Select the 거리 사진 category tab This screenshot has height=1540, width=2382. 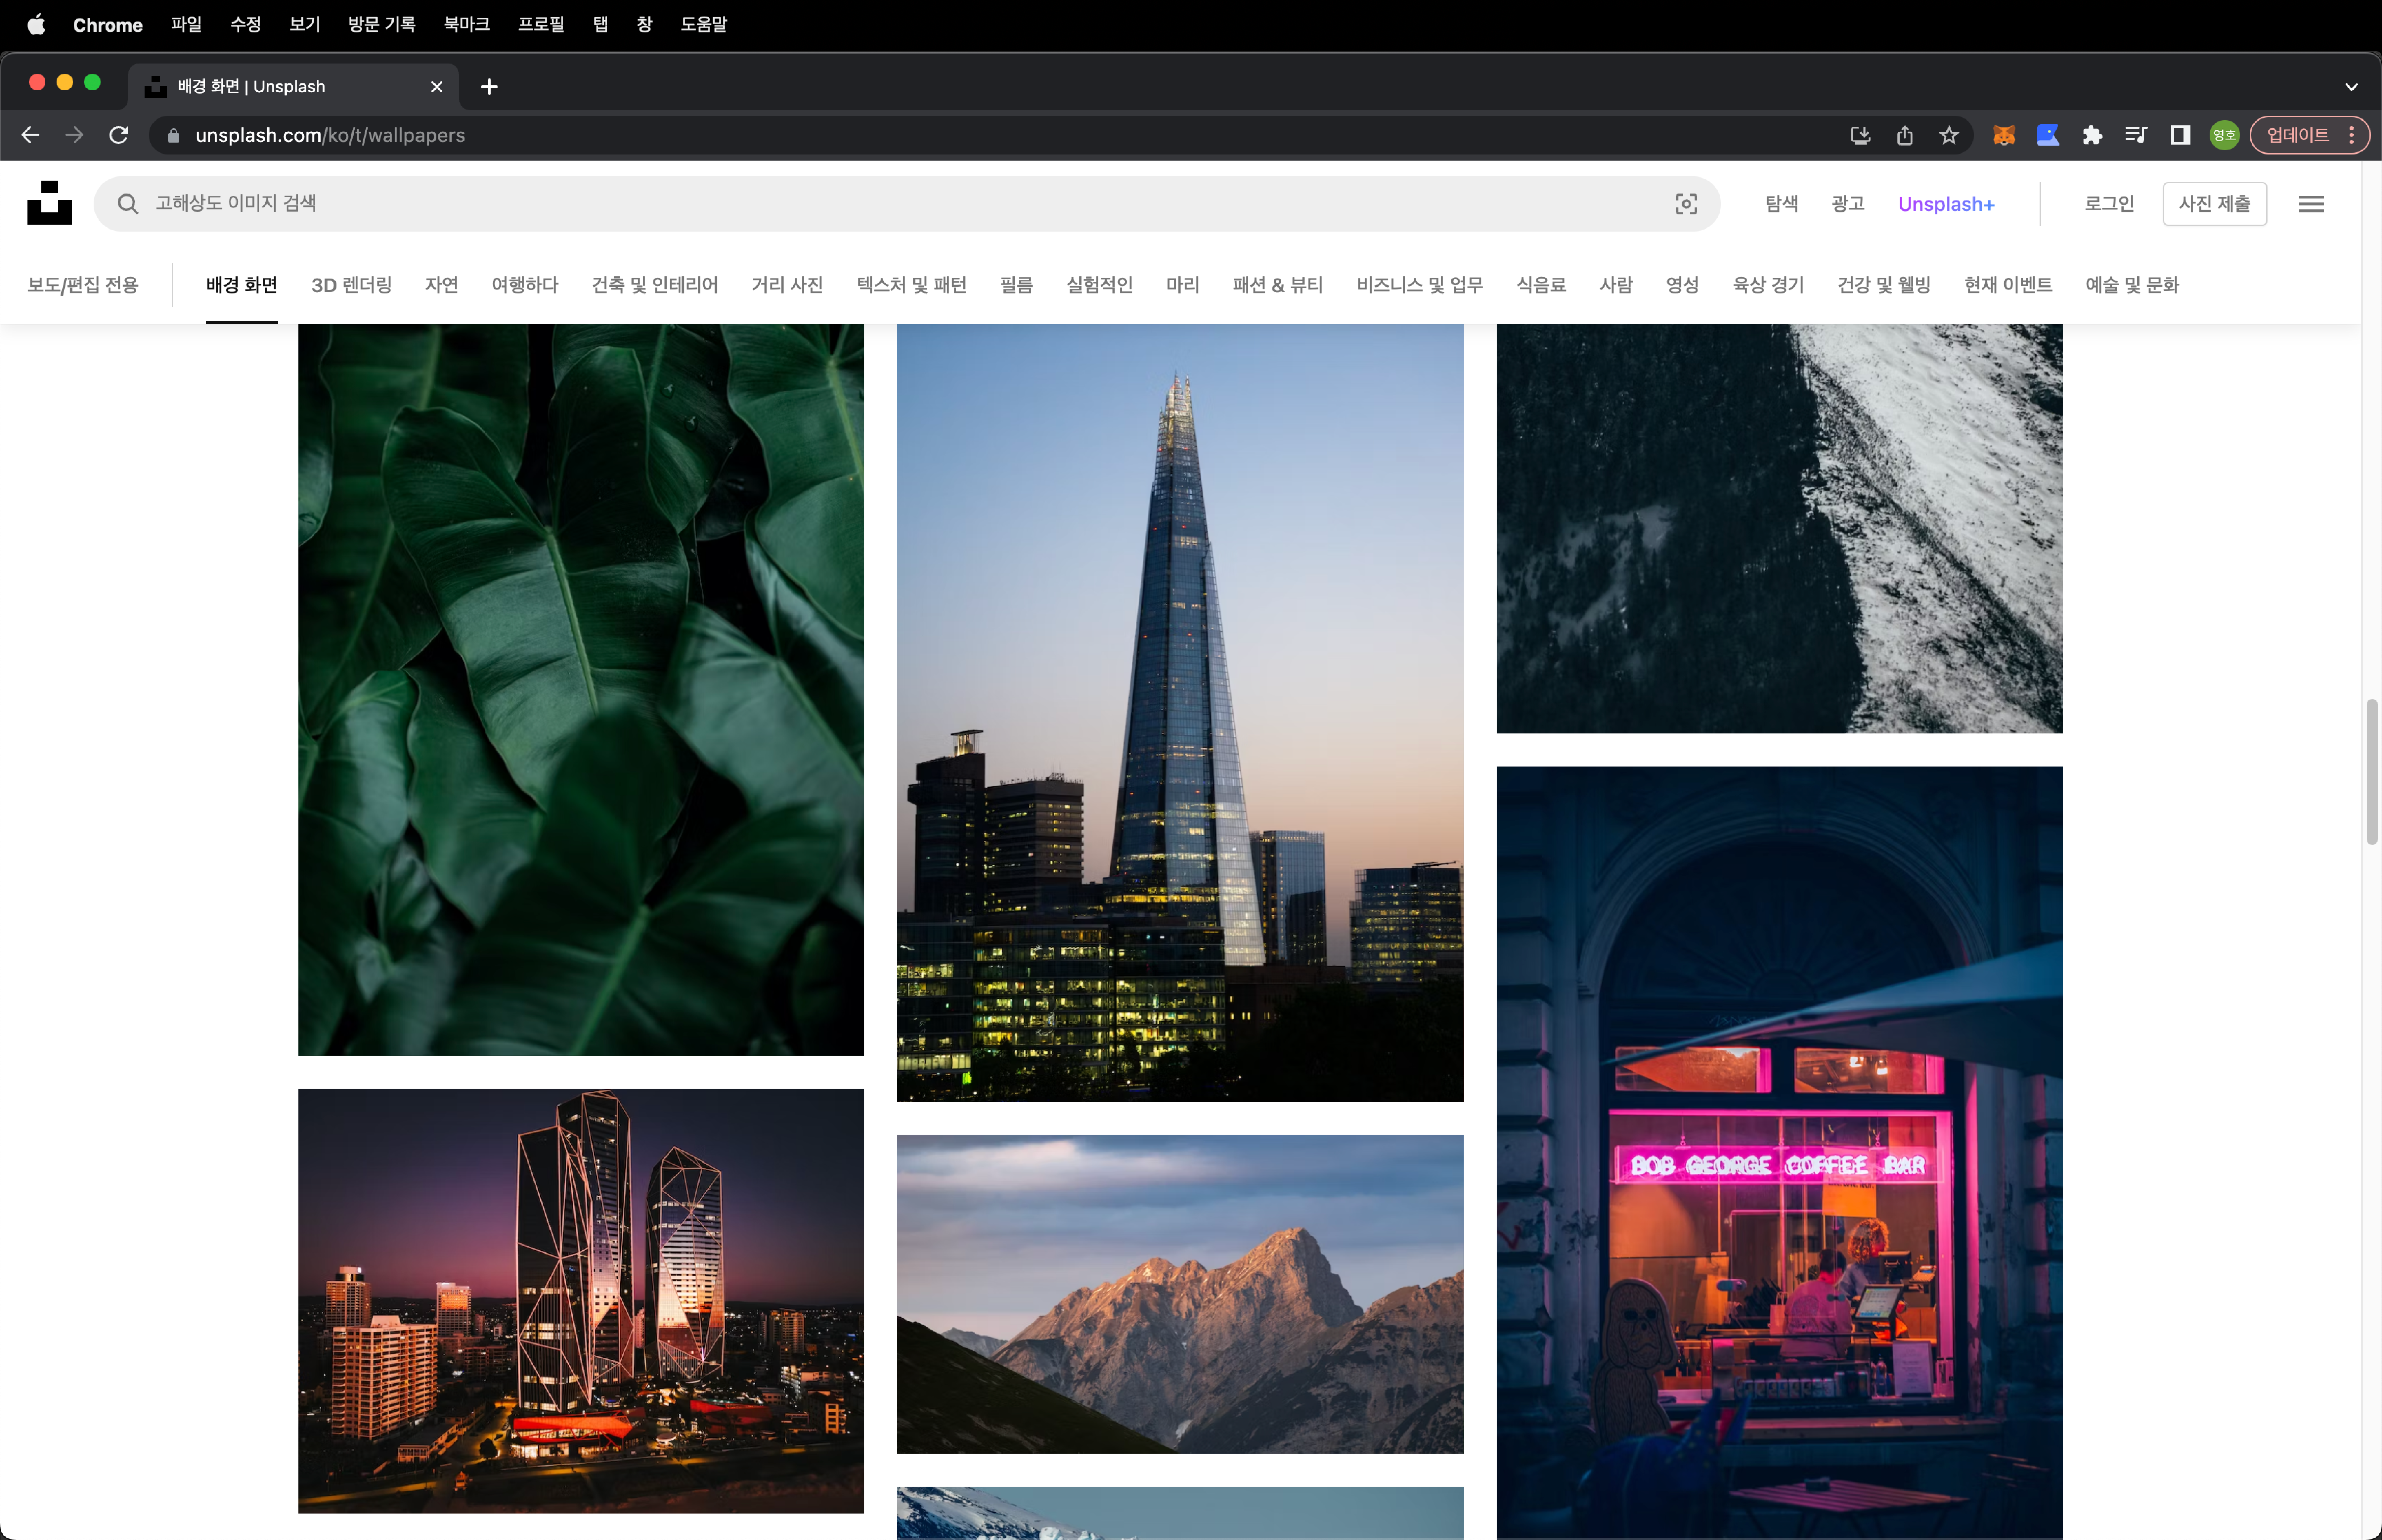[787, 285]
